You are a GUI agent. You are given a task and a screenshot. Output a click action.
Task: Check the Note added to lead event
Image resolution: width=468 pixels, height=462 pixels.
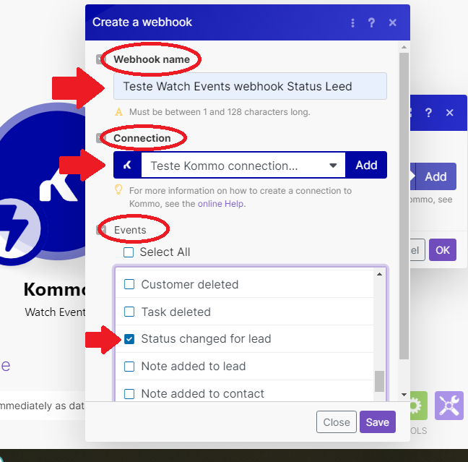(129, 367)
